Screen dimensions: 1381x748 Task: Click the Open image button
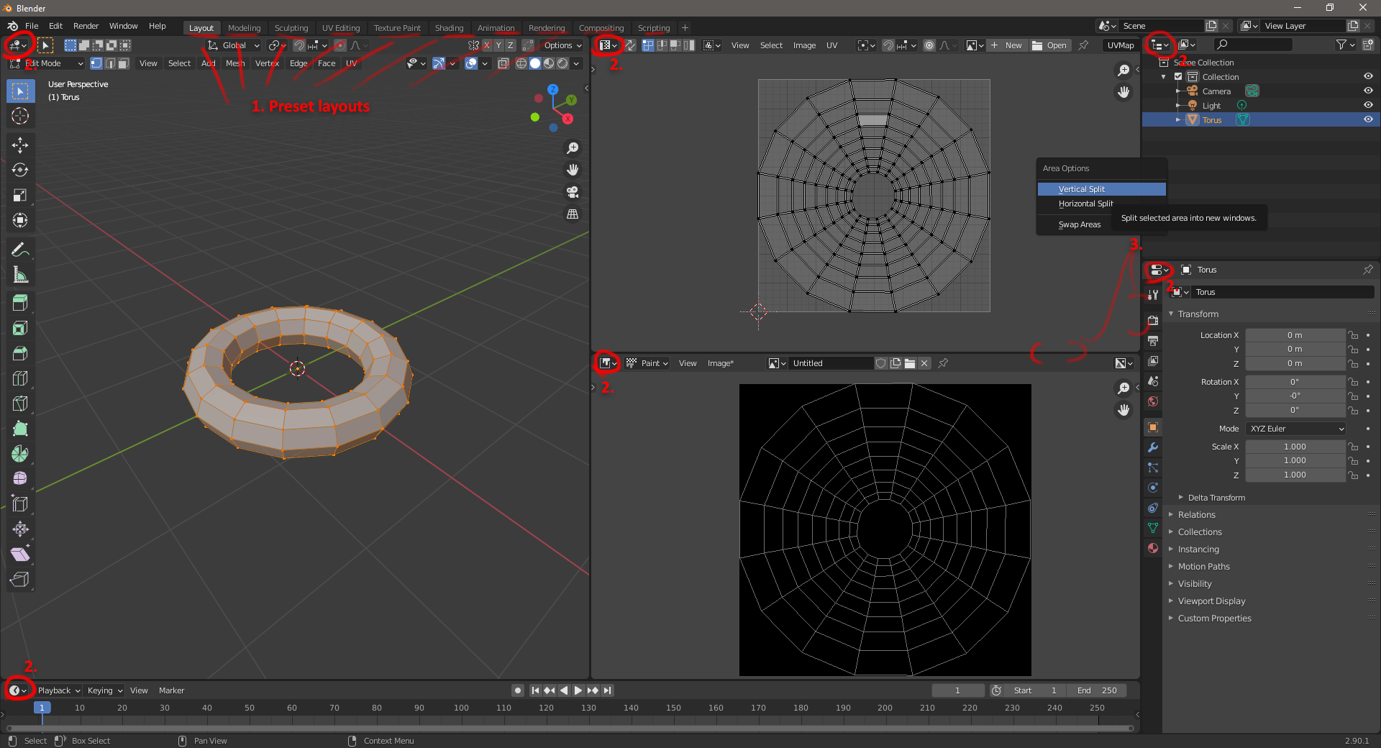(1049, 45)
